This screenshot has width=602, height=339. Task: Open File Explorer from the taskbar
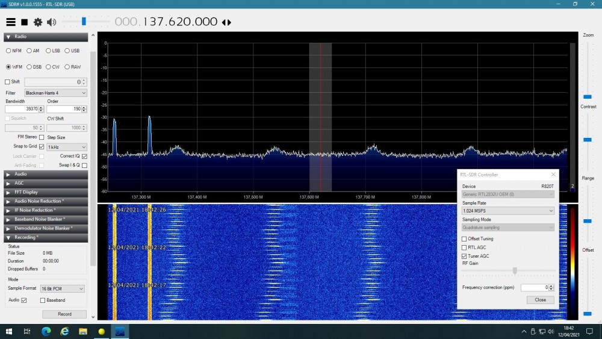point(83,331)
